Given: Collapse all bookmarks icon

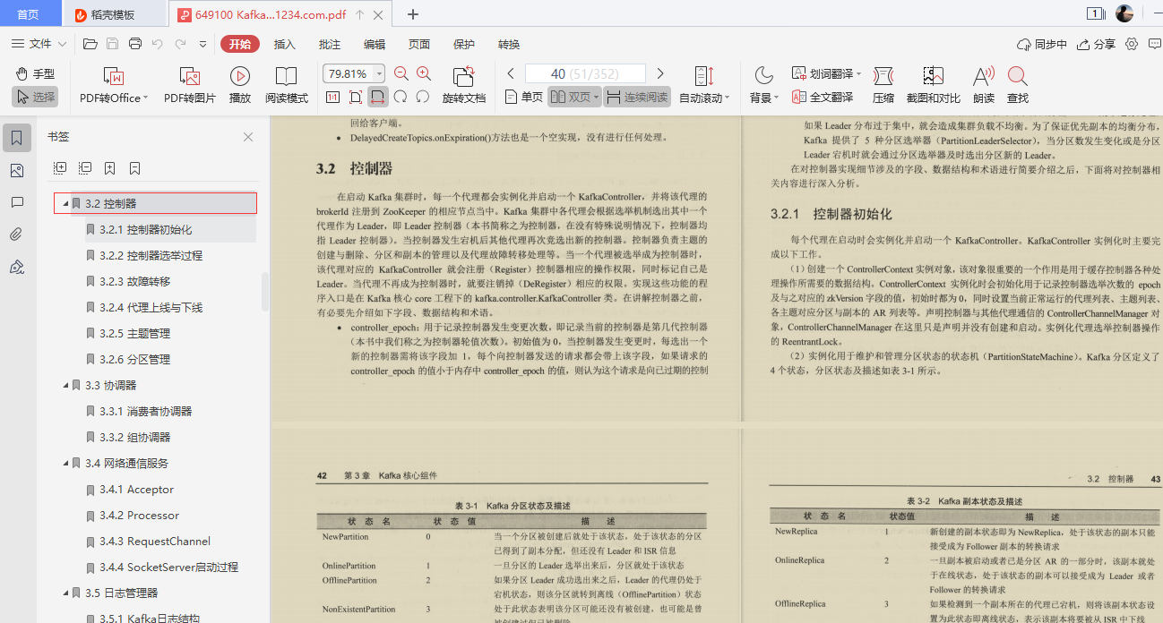Looking at the screenshot, I should pyautogui.click(x=85, y=167).
